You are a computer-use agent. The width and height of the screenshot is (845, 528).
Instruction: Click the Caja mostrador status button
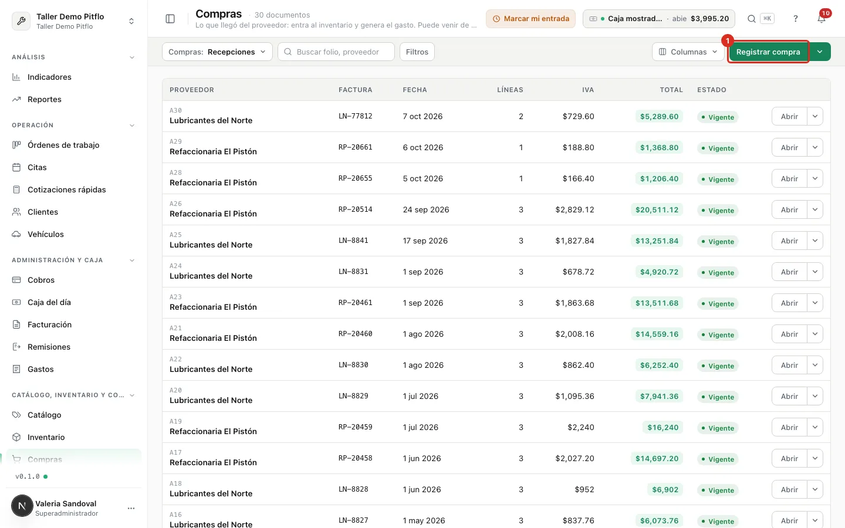[660, 19]
